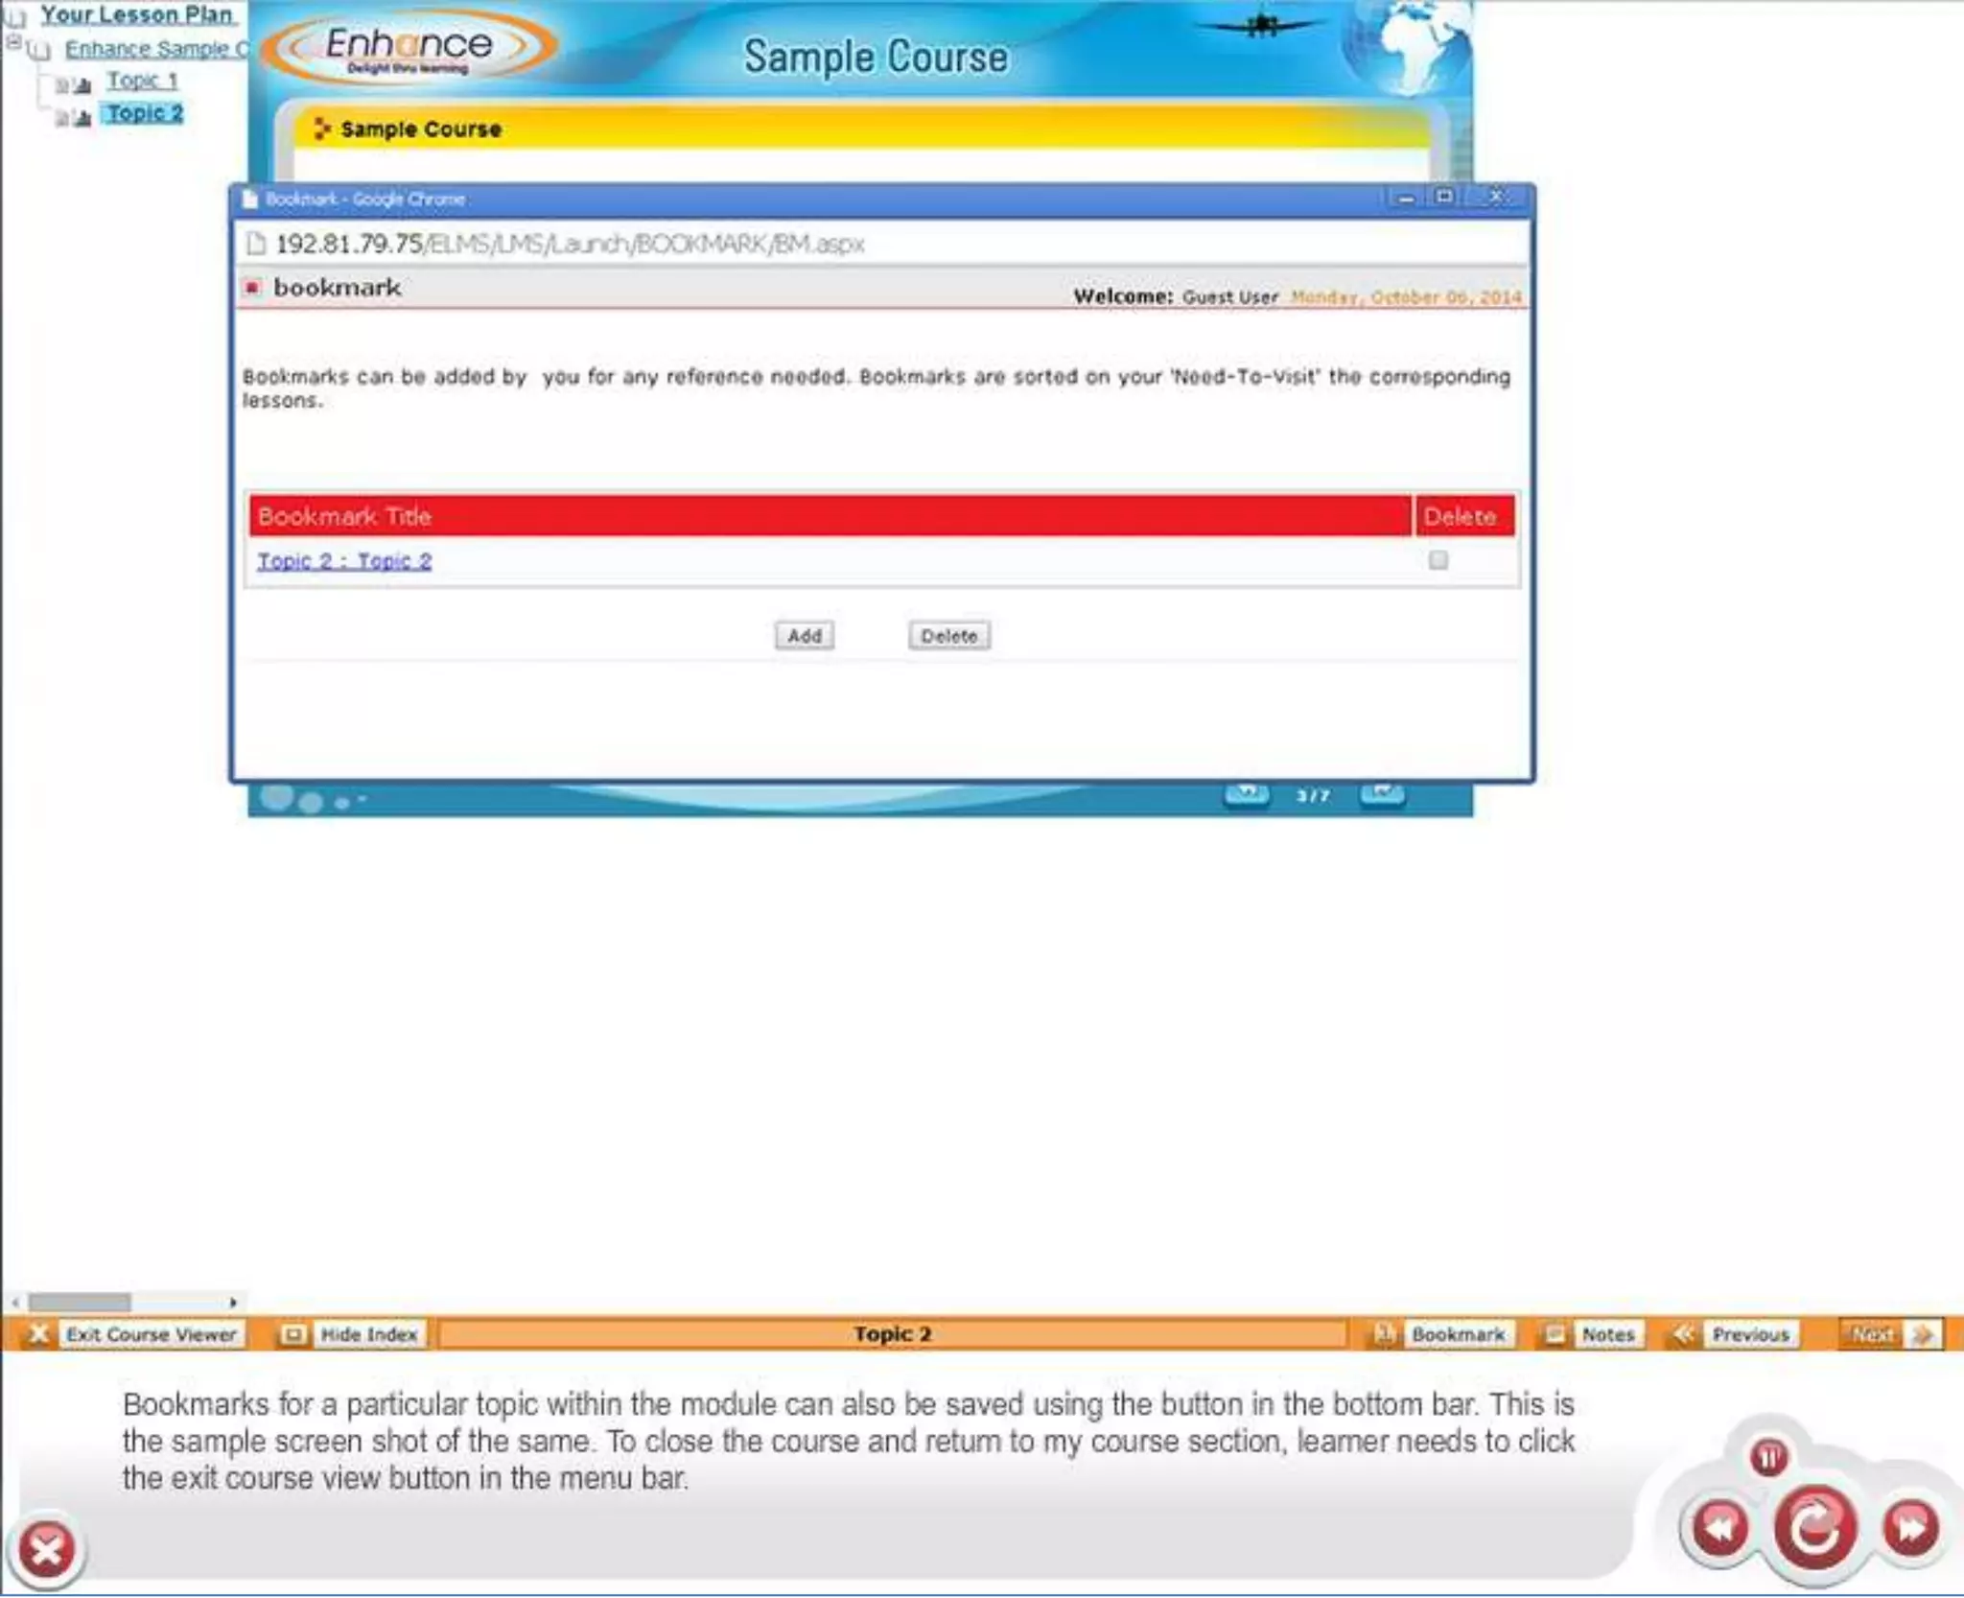Select Topic 2 in the lesson plan tree
Viewport: 1964px width, 1598px height.
[x=144, y=113]
